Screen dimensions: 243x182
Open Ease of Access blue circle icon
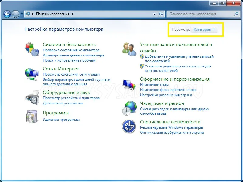click(x=129, y=126)
